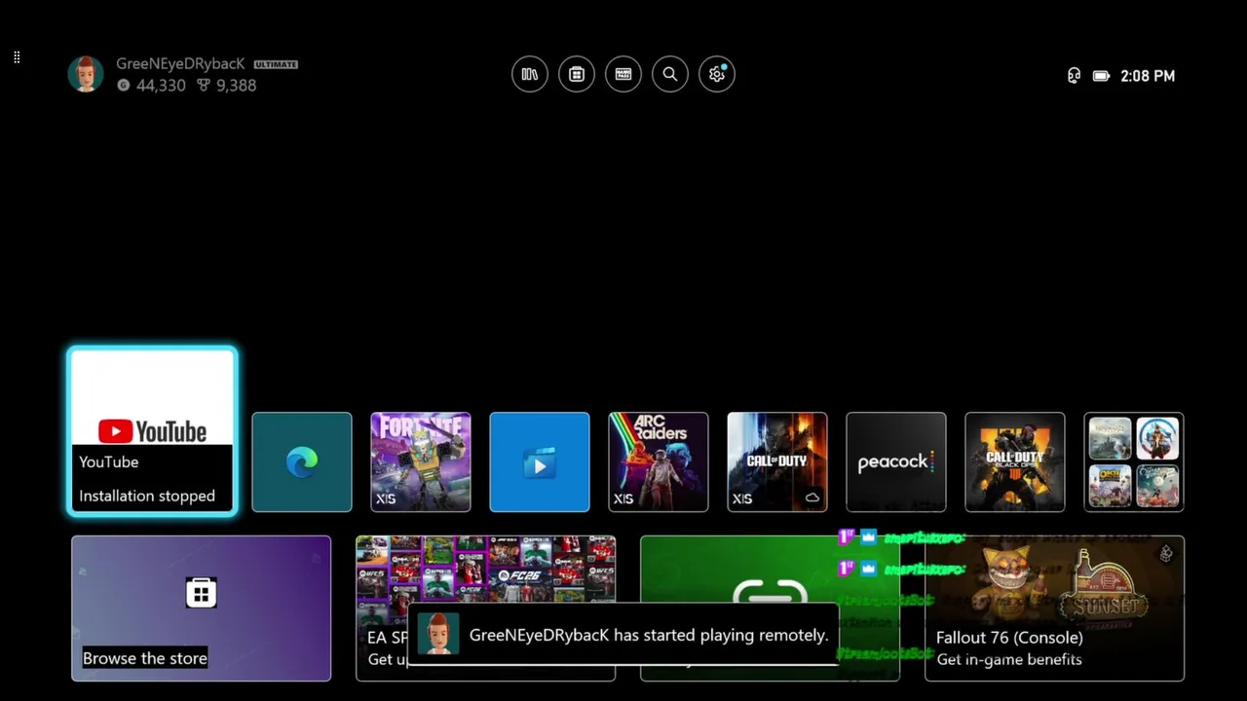Open the Microsoft Store icon in top bar
Image resolution: width=1247 pixels, height=701 pixels.
[x=577, y=74]
